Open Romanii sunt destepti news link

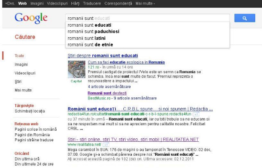point(107,93)
